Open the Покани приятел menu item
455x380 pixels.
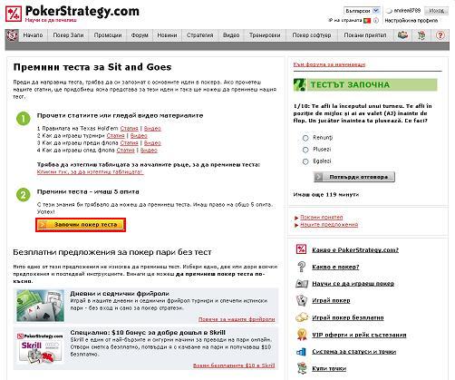coord(365,35)
